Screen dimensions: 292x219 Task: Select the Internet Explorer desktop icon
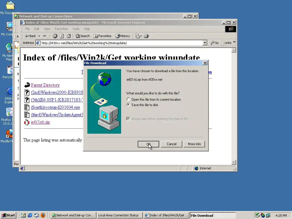point(8,95)
